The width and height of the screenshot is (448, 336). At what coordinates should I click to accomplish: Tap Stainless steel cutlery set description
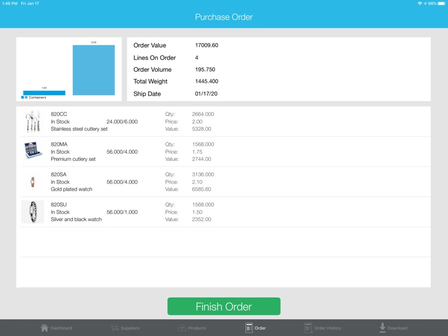[x=79, y=129]
